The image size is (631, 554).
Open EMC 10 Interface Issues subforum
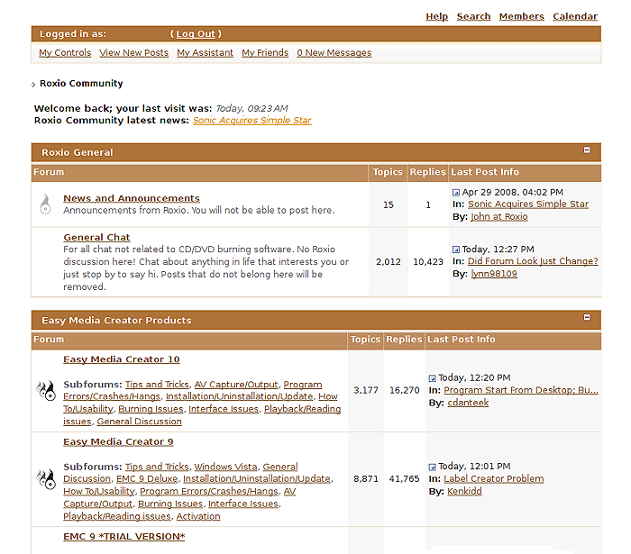pyautogui.click(x=224, y=409)
